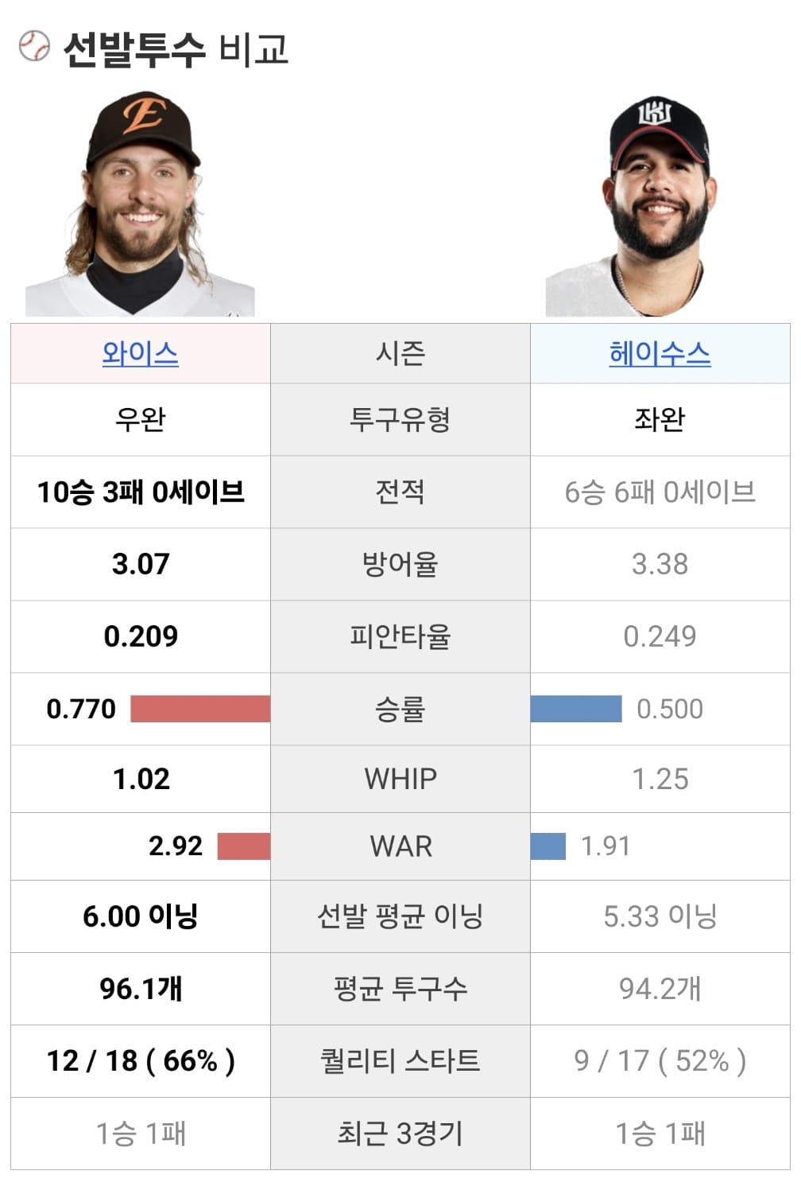The width and height of the screenshot is (801, 1198).
Task: Click the blue WAR bar for 1.91
Action: click(548, 846)
